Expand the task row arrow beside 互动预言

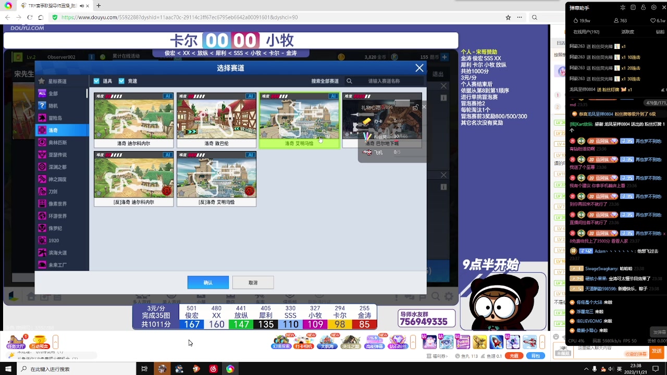[55, 342]
